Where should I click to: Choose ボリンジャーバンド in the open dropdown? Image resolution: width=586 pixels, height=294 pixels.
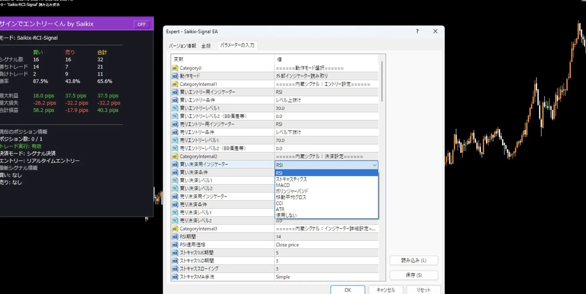pyautogui.click(x=292, y=191)
